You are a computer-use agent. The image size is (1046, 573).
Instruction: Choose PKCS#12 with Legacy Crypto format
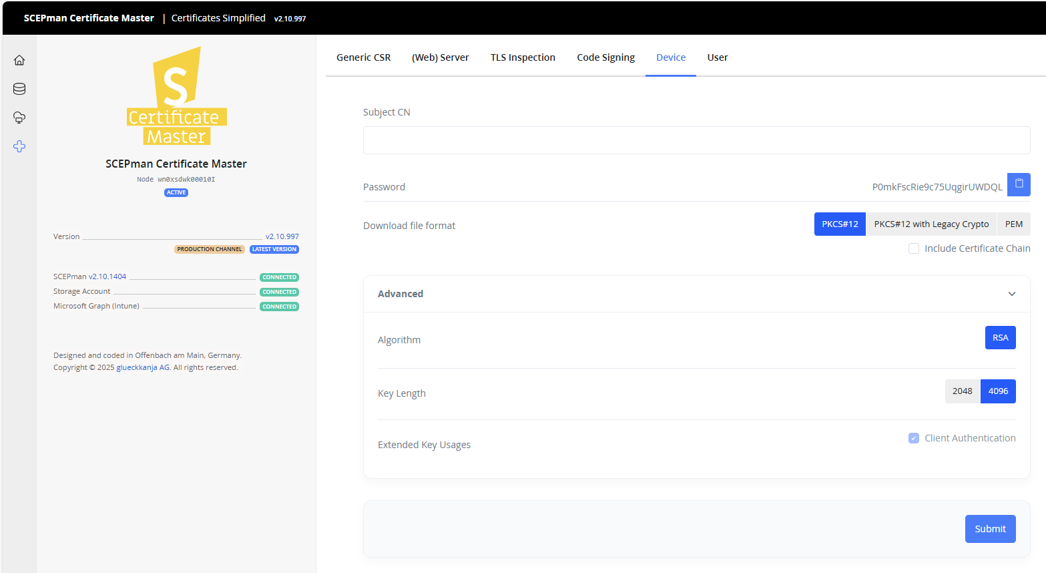tap(931, 224)
